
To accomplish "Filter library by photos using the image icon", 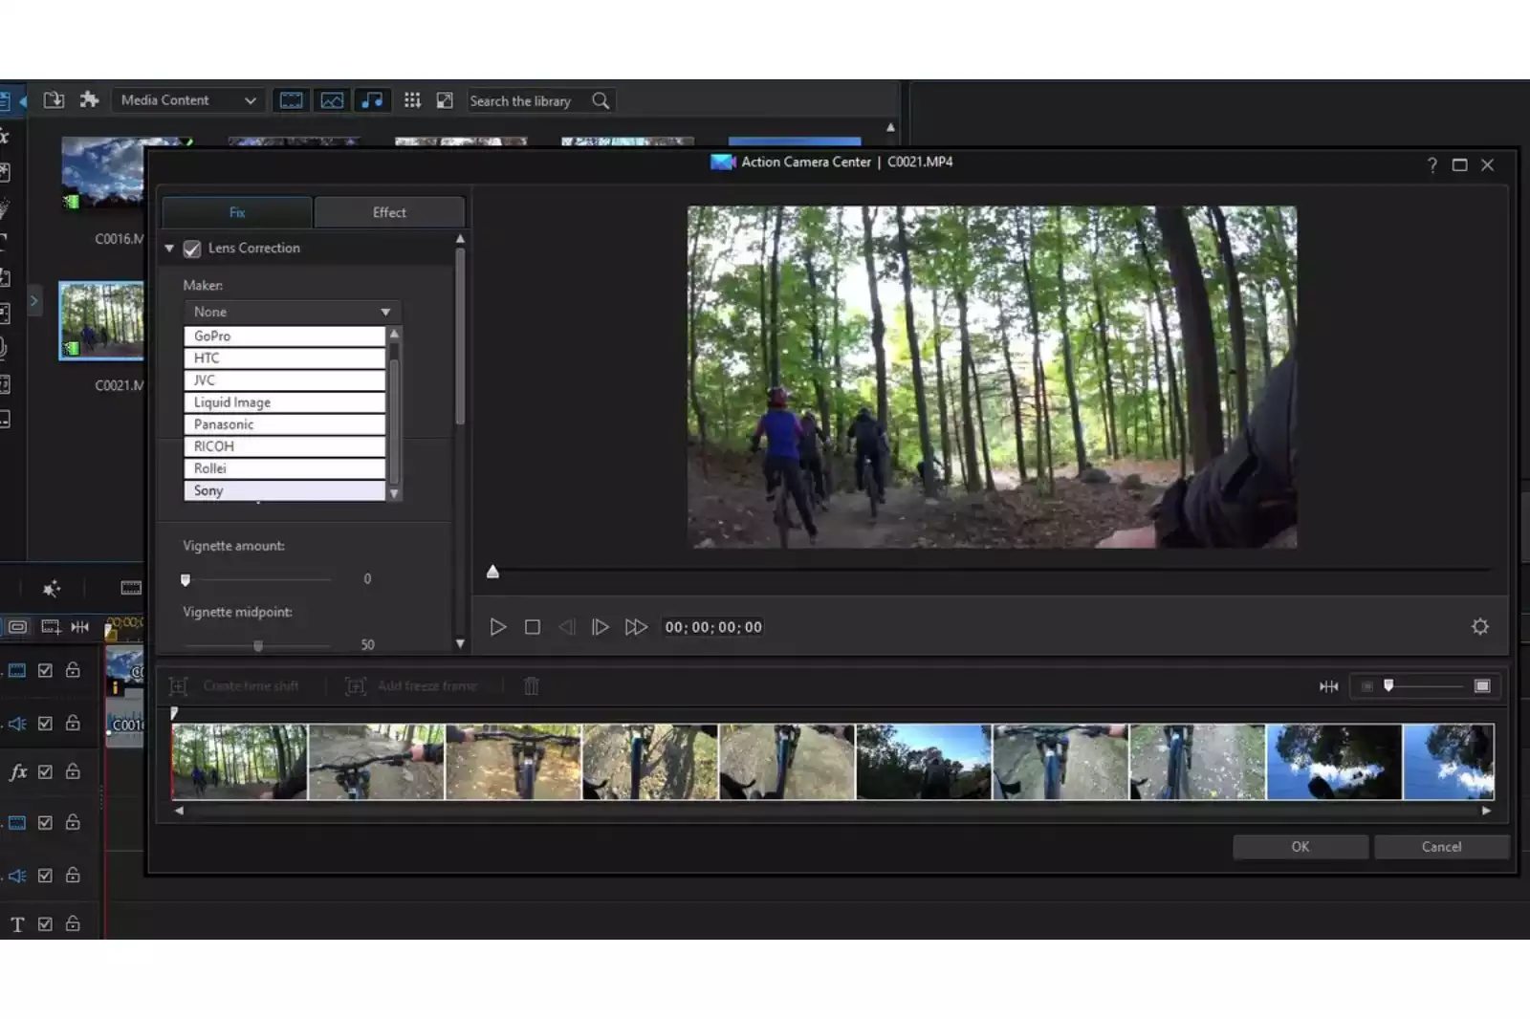I will (x=332, y=99).
